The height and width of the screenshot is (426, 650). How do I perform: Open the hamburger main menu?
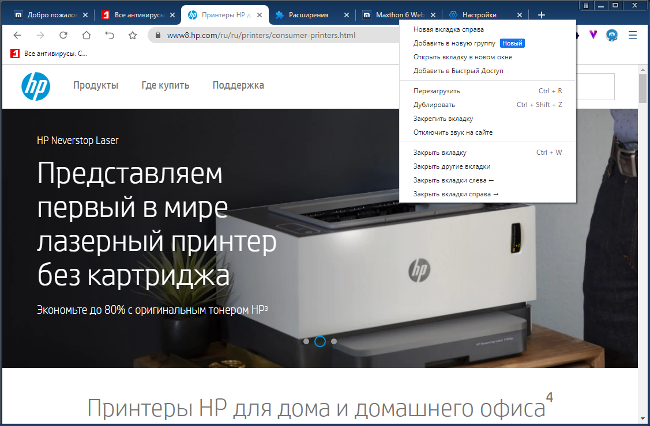click(633, 35)
